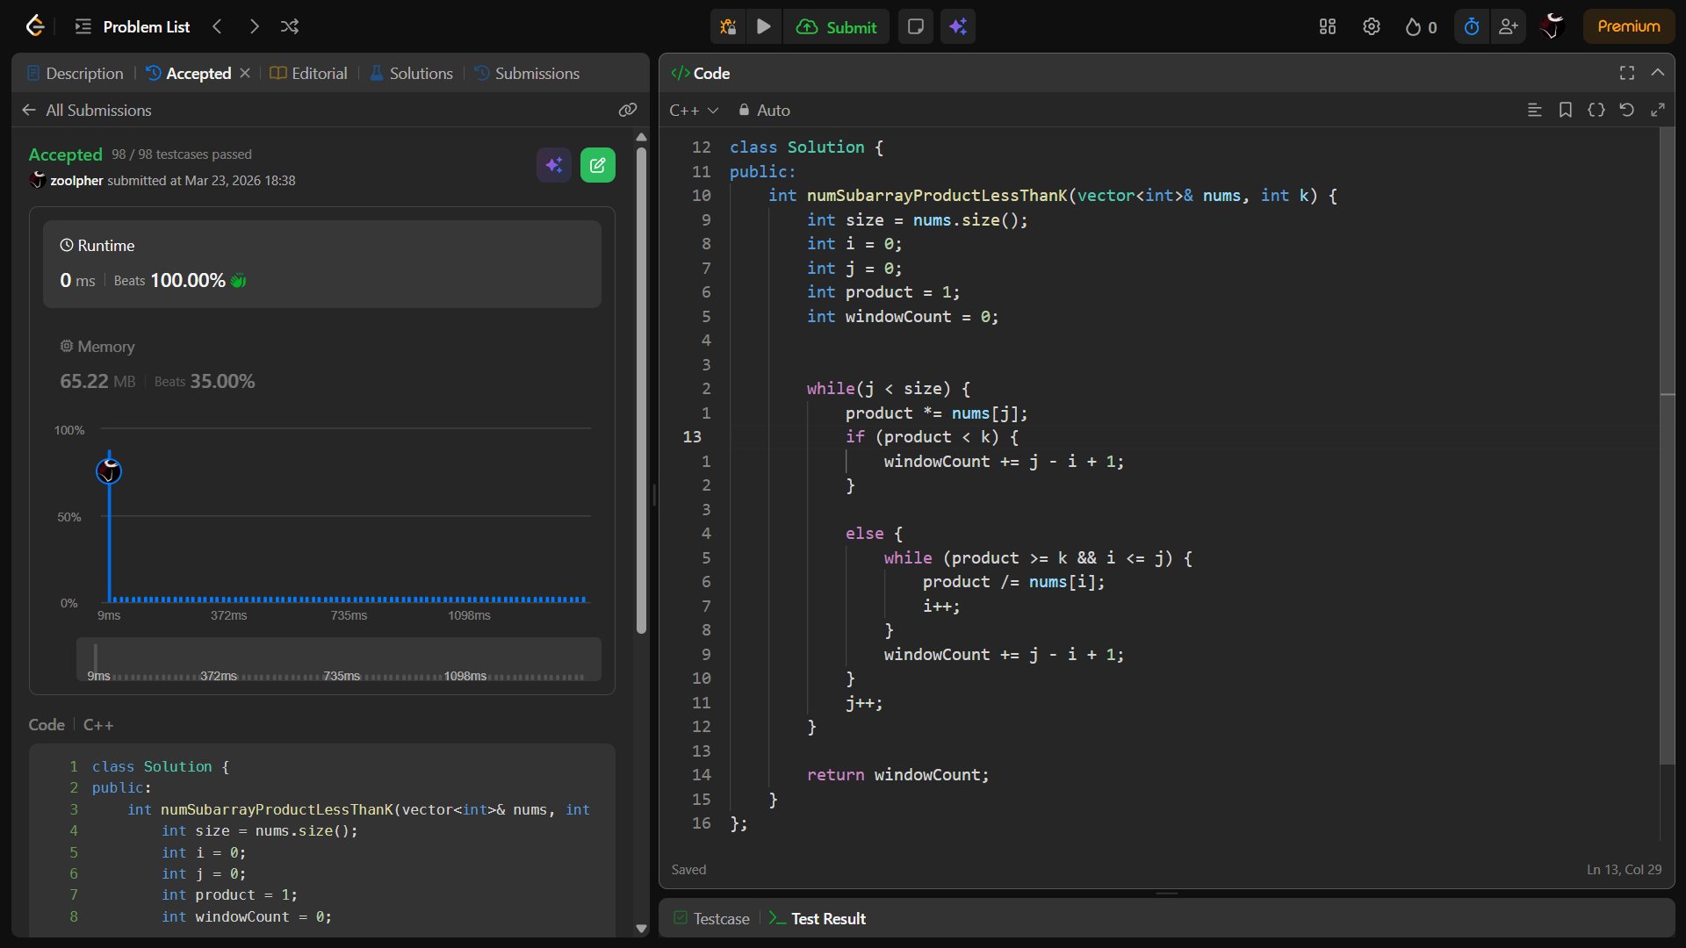Viewport: 1686px width, 948px height.
Task: Click the shuffle random problem icon
Action: tap(290, 26)
